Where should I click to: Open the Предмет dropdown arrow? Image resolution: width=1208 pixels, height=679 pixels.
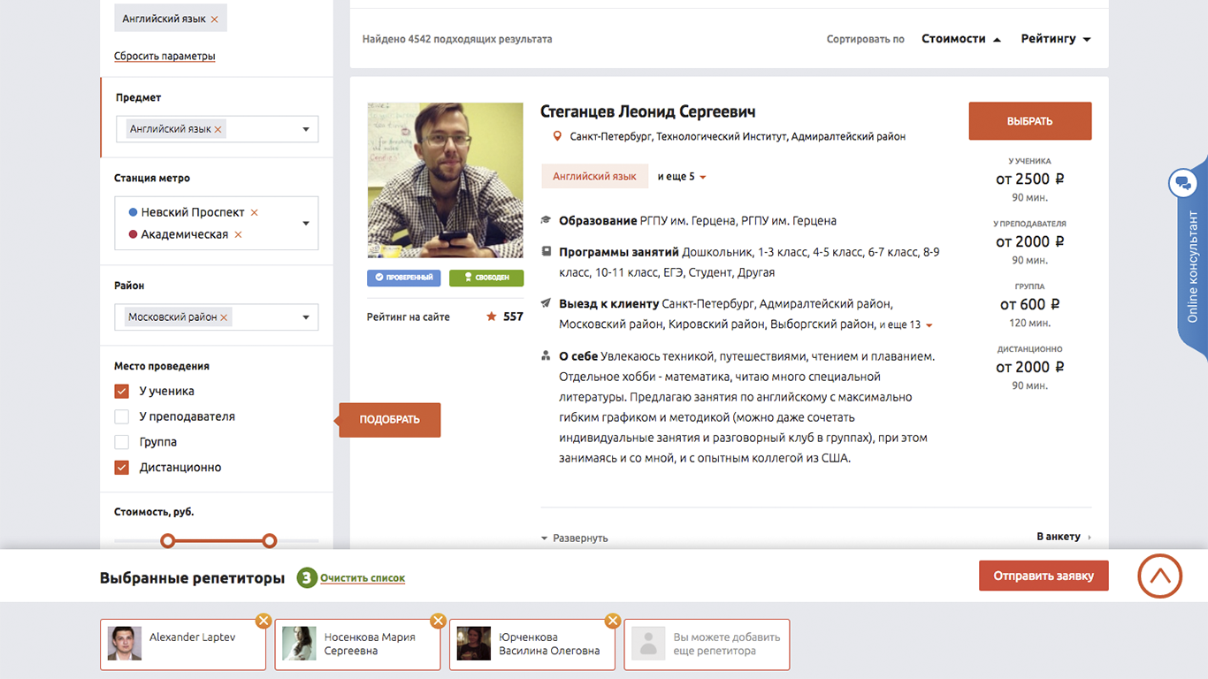click(x=306, y=129)
